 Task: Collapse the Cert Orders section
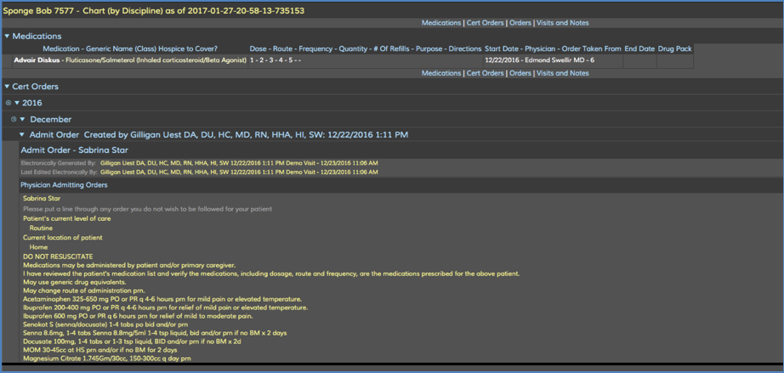(x=7, y=87)
